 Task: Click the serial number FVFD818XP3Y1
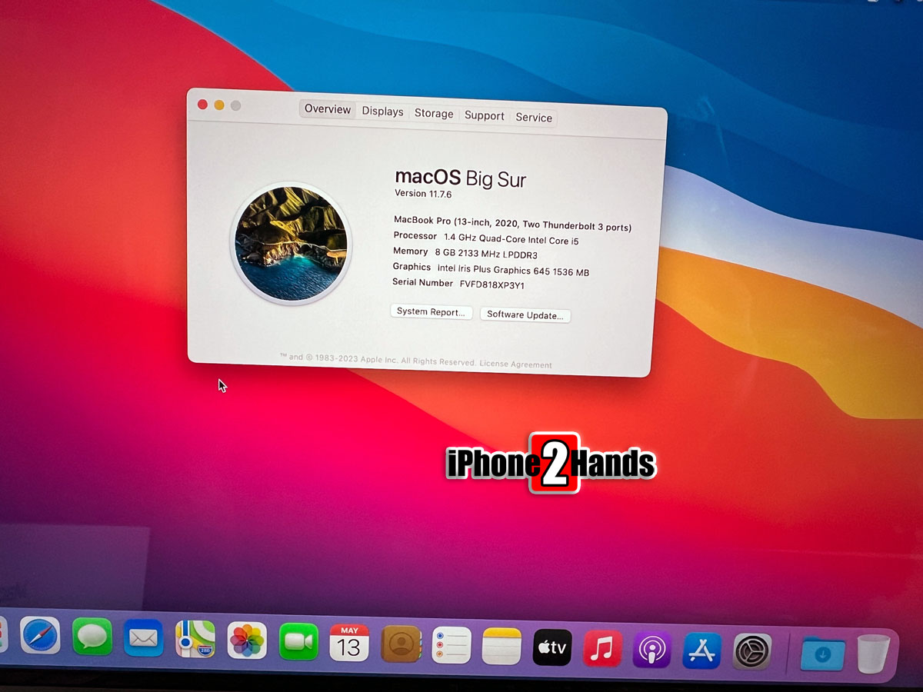coord(492,284)
